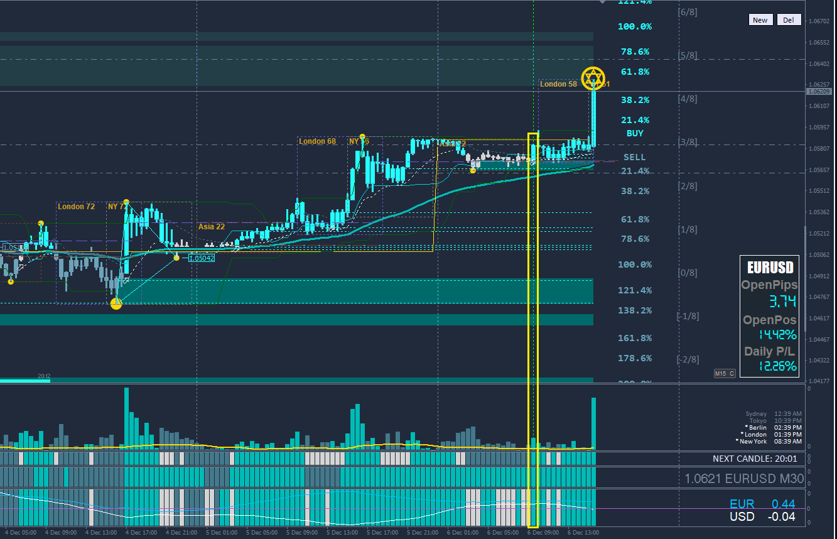
Task: Select the [-2/8] Murrey level label
Action: [x=688, y=359]
